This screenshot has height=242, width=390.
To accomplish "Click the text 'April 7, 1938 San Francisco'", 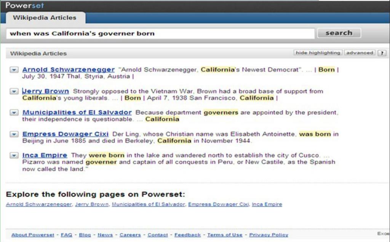I will tap(191, 98).
